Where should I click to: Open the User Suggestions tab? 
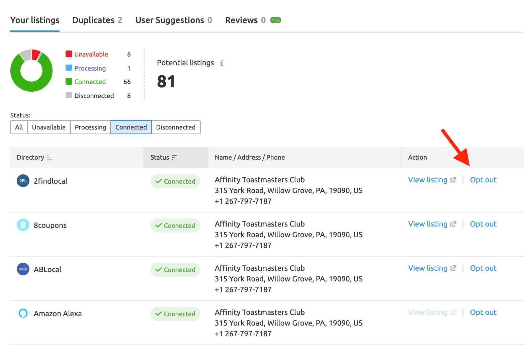point(174,20)
